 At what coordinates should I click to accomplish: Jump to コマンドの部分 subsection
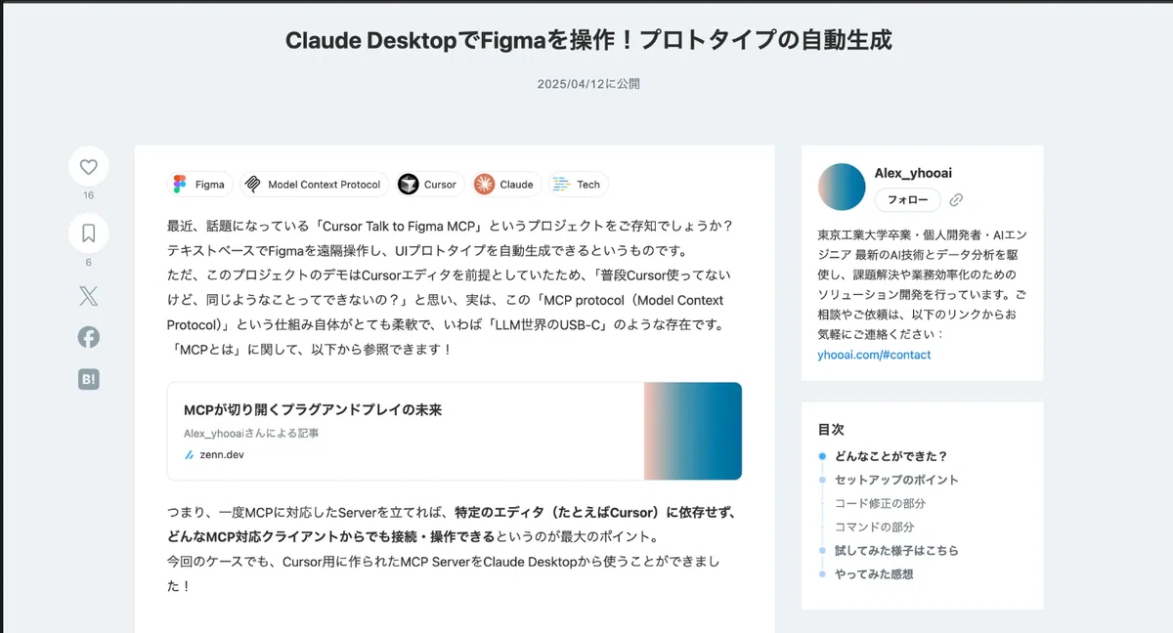coord(874,527)
